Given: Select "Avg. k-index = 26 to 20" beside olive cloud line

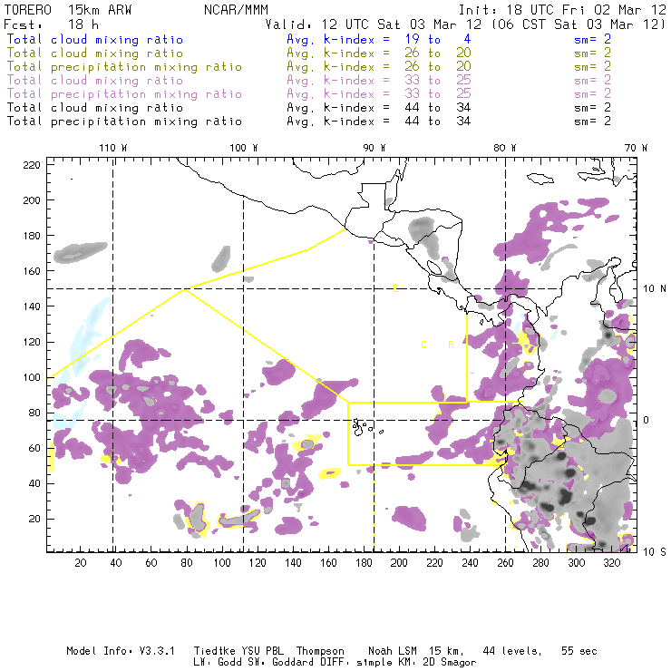Looking at the screenshot, I should coord(379,53).
